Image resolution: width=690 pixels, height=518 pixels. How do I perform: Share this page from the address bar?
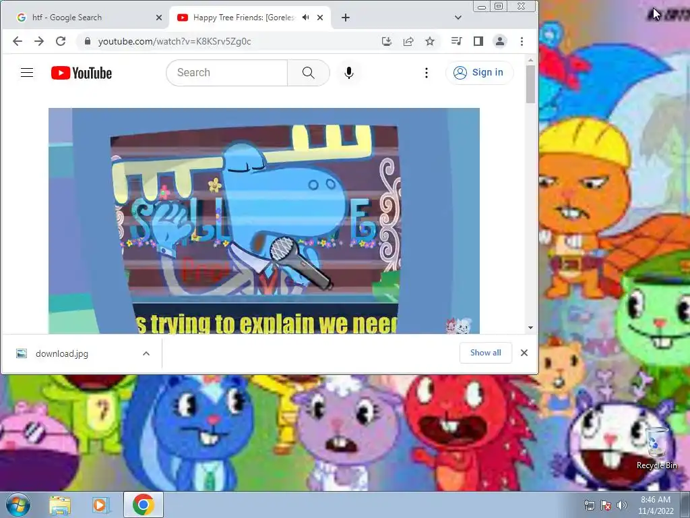coord(408,41)
